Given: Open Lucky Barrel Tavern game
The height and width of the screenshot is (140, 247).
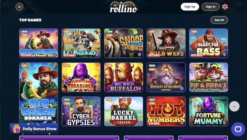Looking at the screenshot, I should [124, 111].
